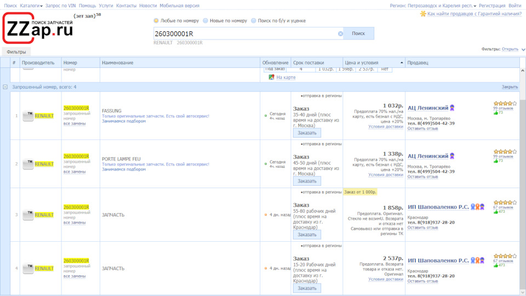Open the Контакты menu item
The image size is (526, 296).
[x=126, y=5]
